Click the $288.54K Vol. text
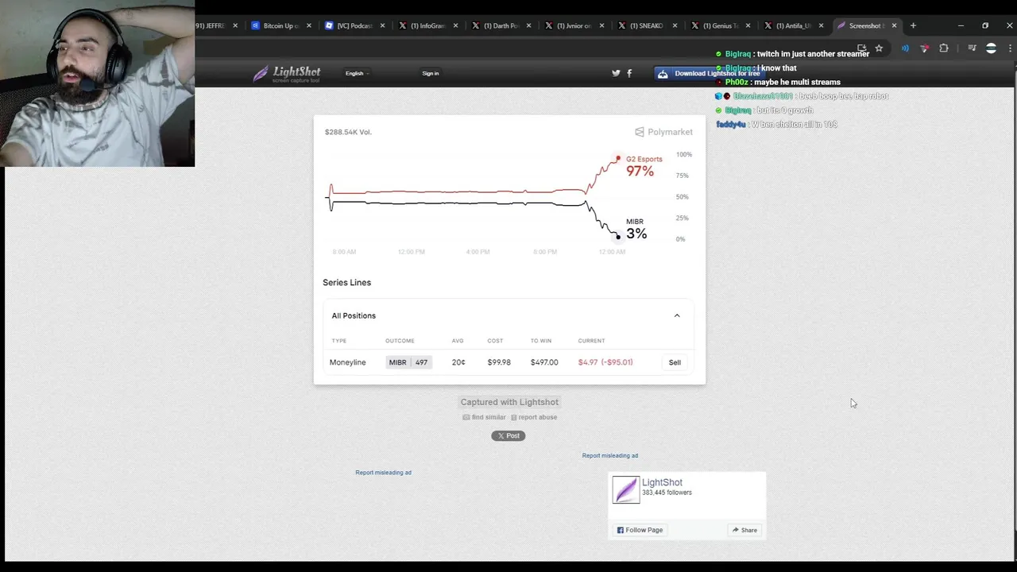This screenshot has height=572, width=1017. (348, 132)
